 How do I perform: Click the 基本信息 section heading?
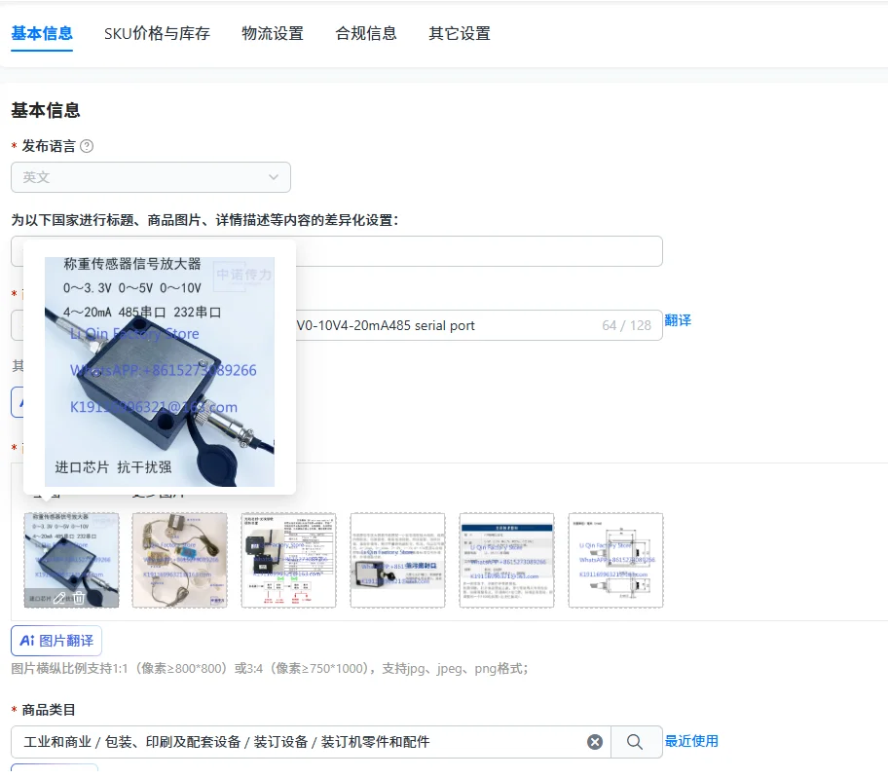[x=46, y=110]
